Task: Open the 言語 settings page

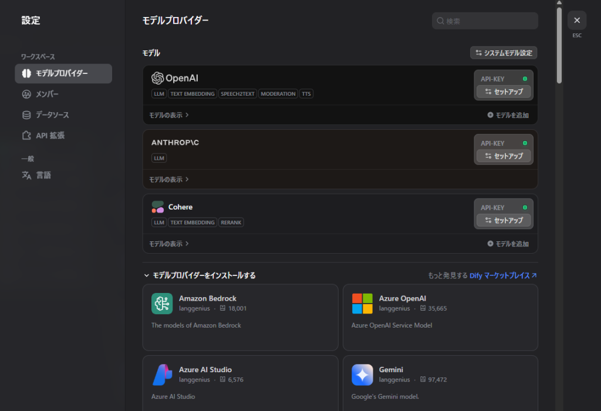Action: pyautogui.click(x=63, y=175)
